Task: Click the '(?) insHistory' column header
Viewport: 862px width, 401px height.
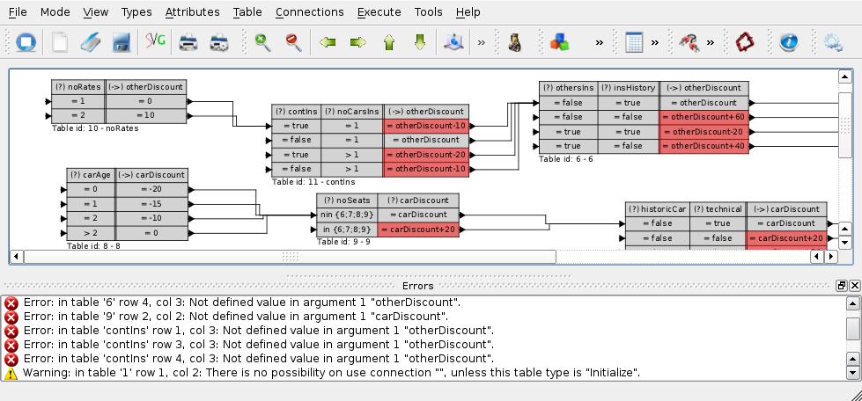Action: [629, 88]
